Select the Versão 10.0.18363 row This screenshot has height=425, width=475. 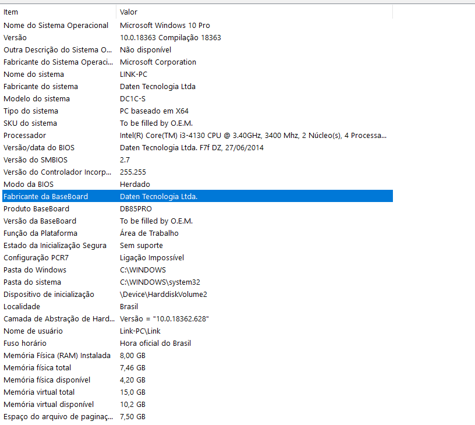[x=197, y=38]
